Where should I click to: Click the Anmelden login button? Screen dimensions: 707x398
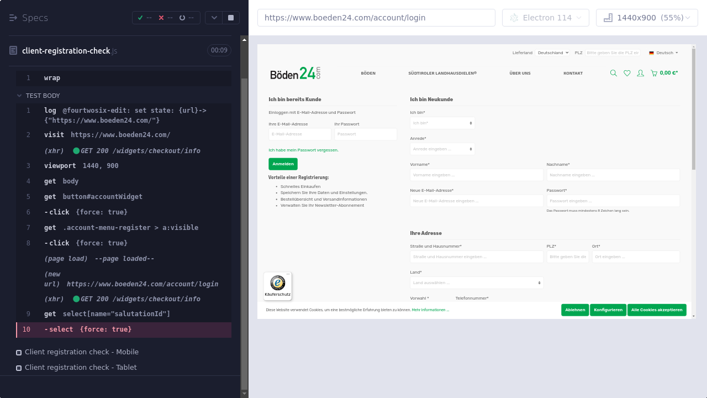[283, 164]
